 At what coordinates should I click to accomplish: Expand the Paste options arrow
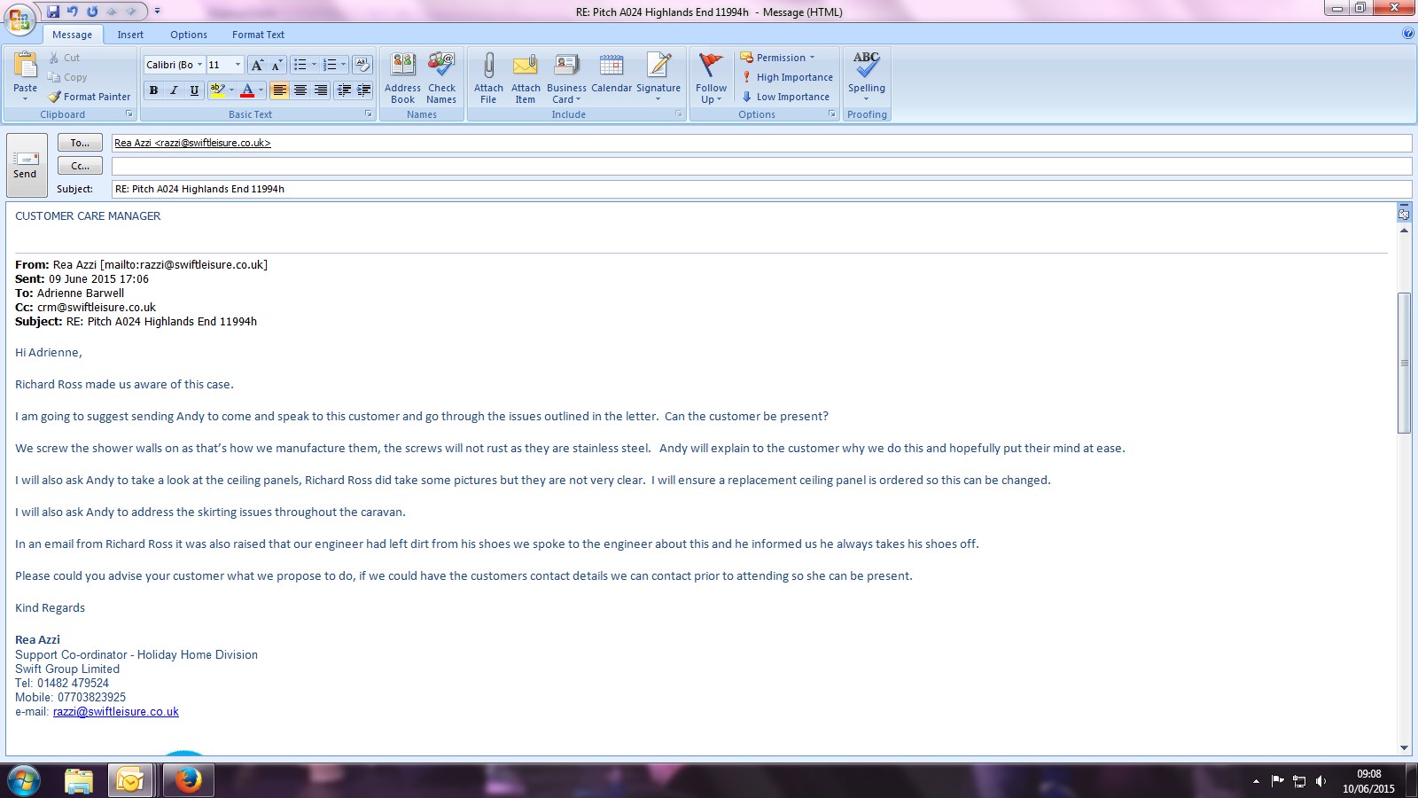(25, 98)
